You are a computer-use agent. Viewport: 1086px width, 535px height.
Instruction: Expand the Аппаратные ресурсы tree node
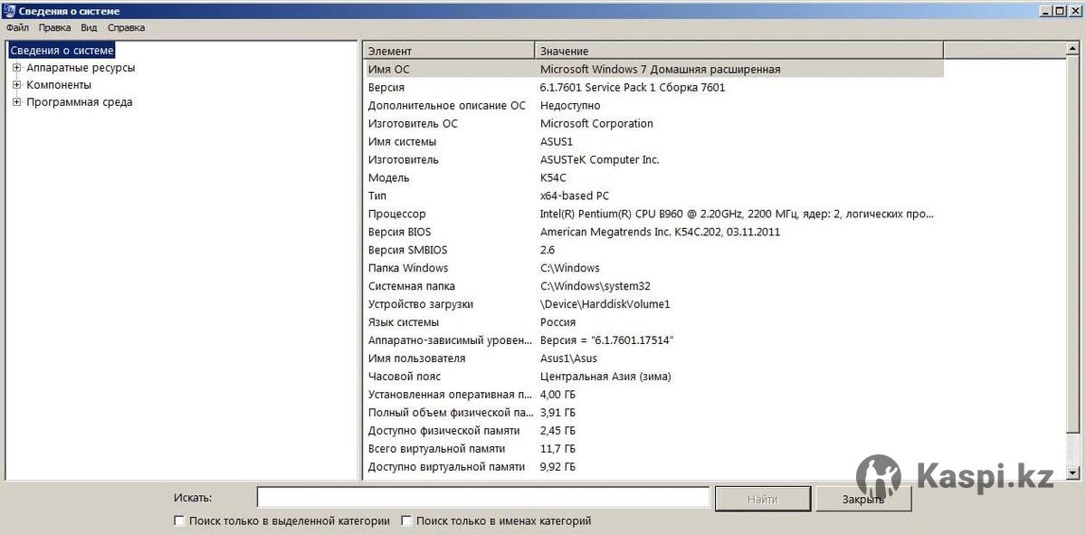tap(16, 68)
